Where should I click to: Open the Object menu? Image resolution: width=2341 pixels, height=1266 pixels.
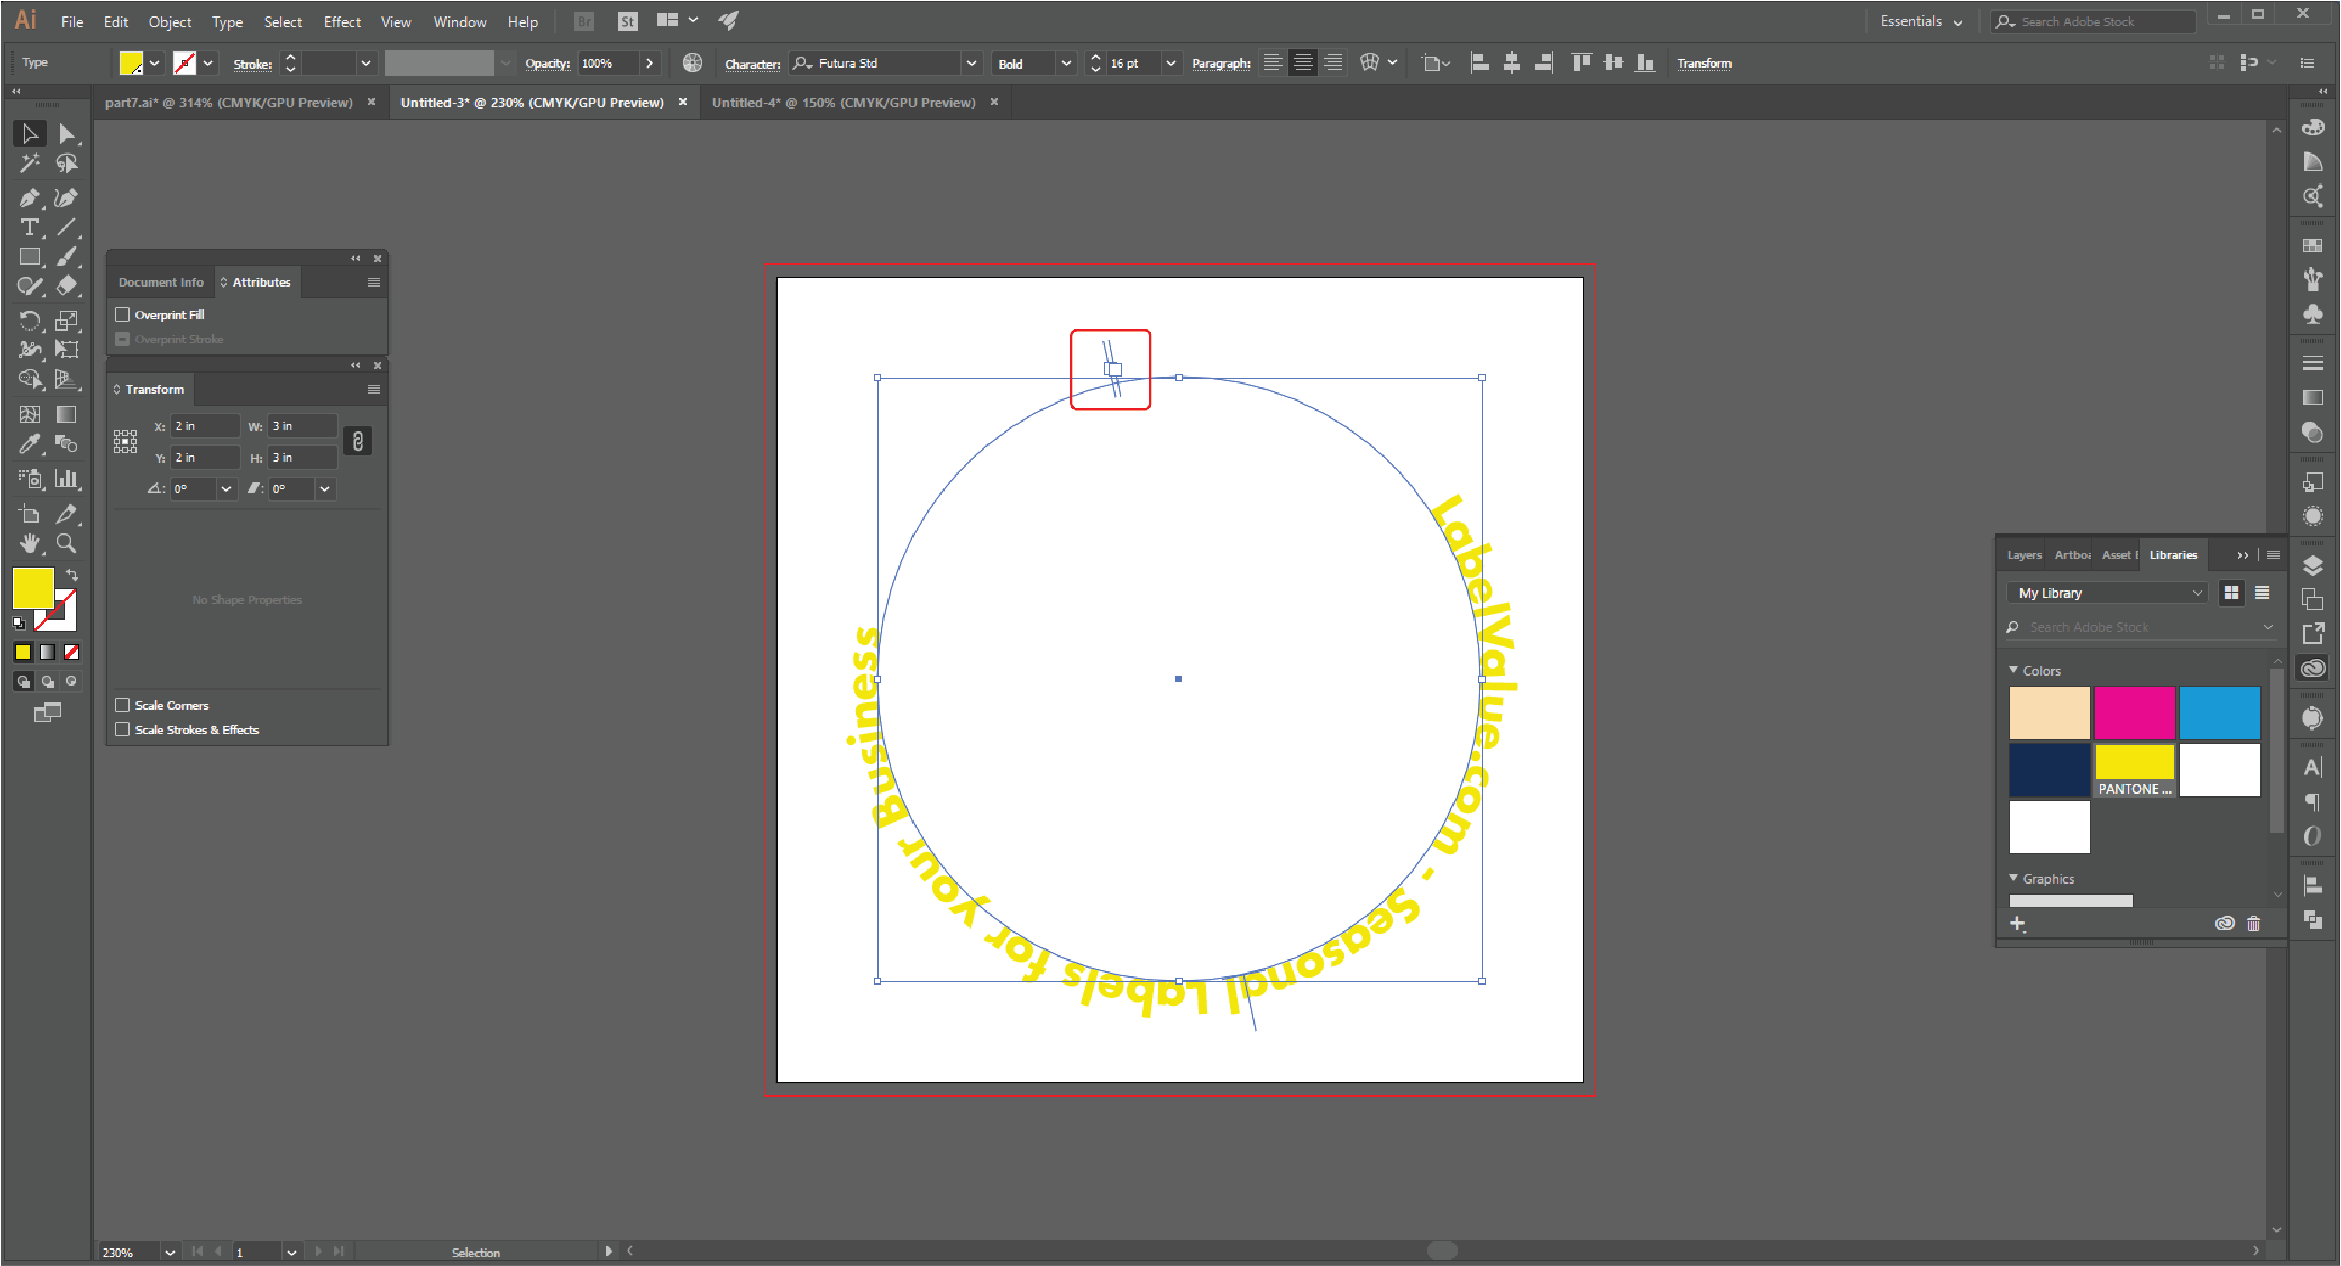click(x=170, y=22)
